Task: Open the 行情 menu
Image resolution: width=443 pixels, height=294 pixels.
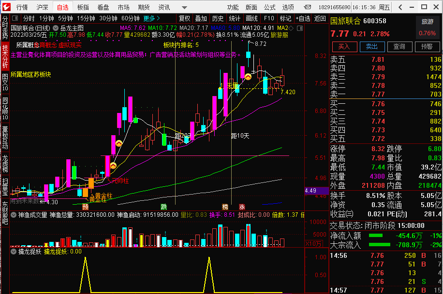Action: tap(22, 7)
